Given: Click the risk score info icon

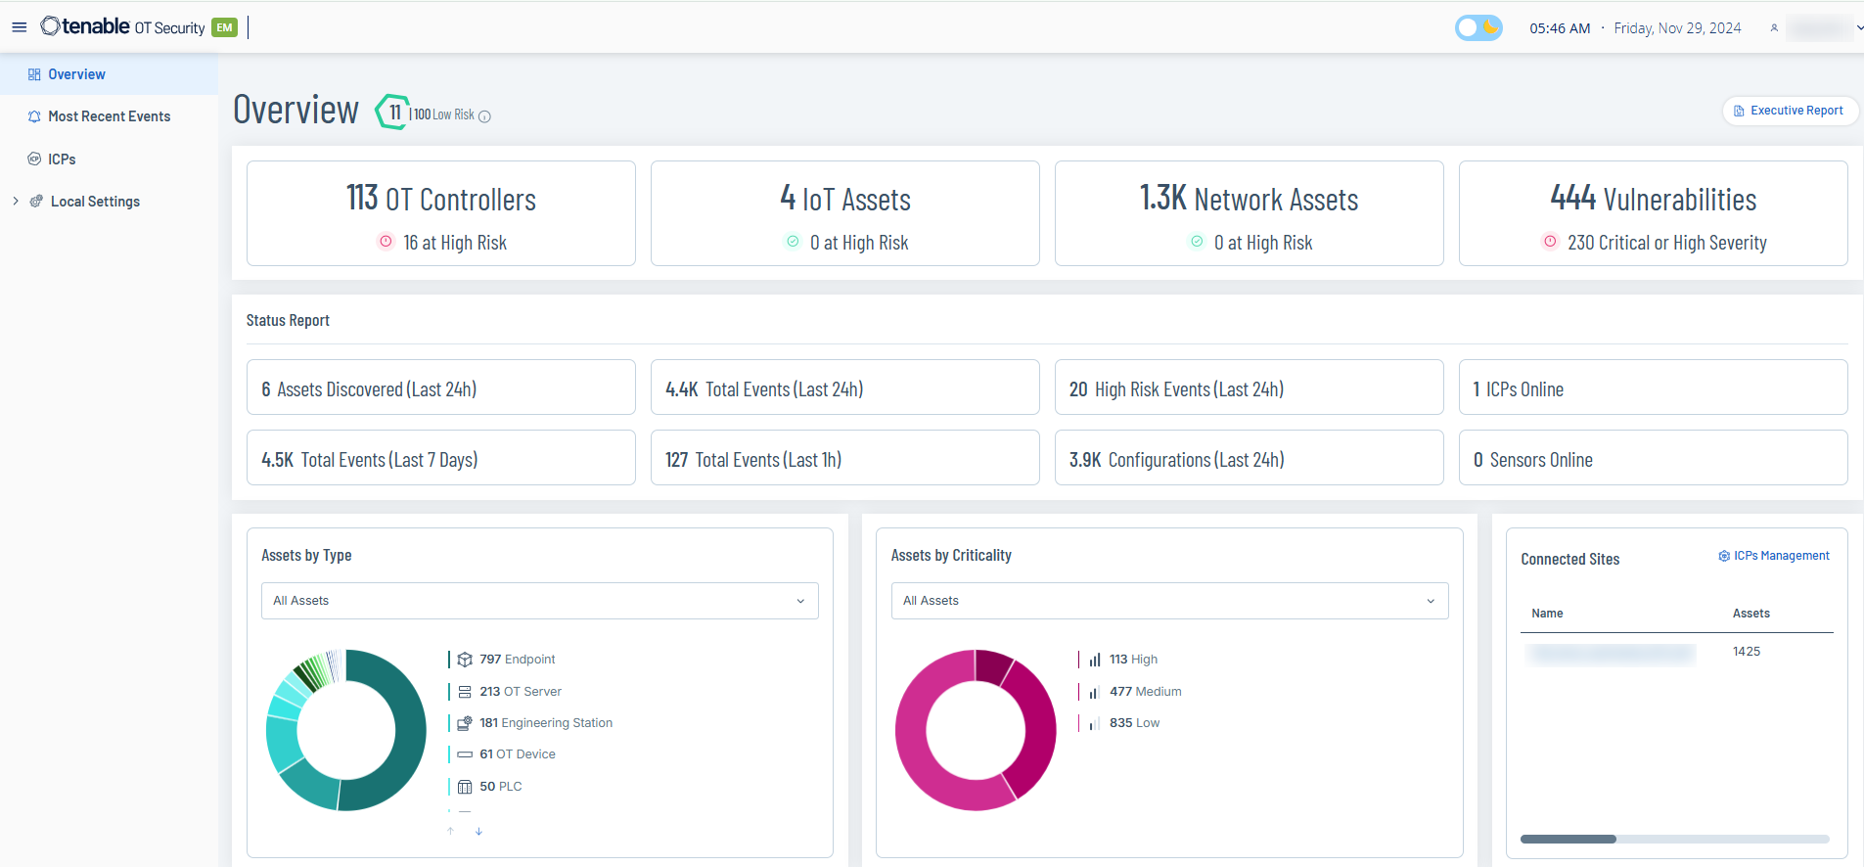Looking at the screenshot, I should tap(484, 116).
